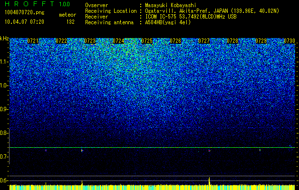Click the 0726 time marker

pyautogui.click(x=175, y=41)
